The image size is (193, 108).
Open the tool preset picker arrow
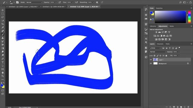[7, 2]
